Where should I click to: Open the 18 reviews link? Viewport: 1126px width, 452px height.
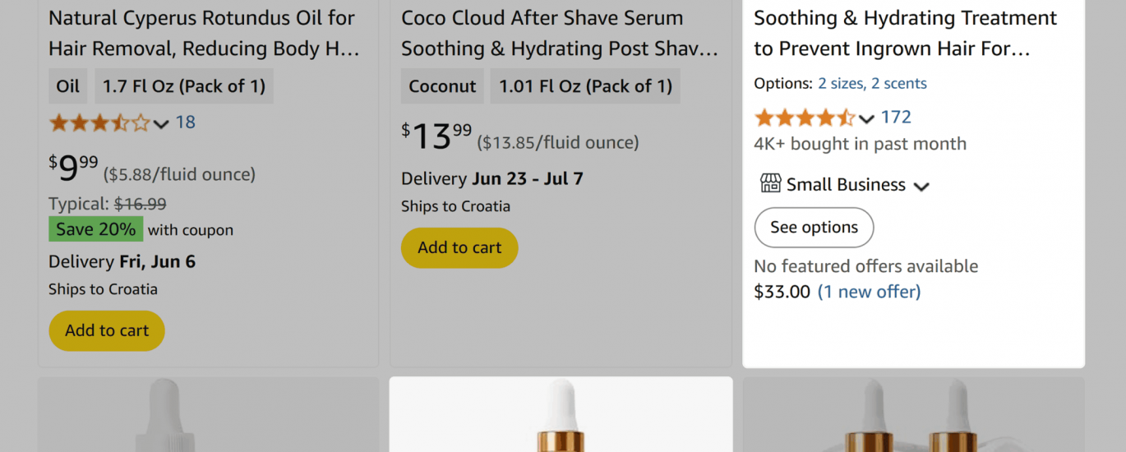pos(186,122)
